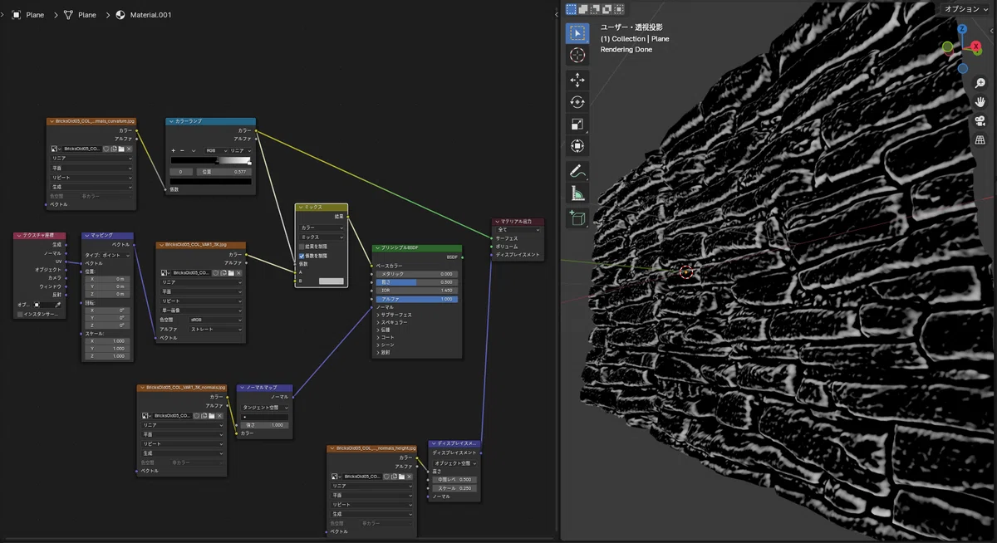
Task: Select the Select Box tool in viewport toolbar
Action: [x=577, y=33]
